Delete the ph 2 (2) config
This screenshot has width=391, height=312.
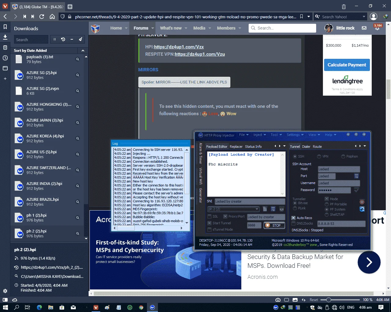point(282,209)
